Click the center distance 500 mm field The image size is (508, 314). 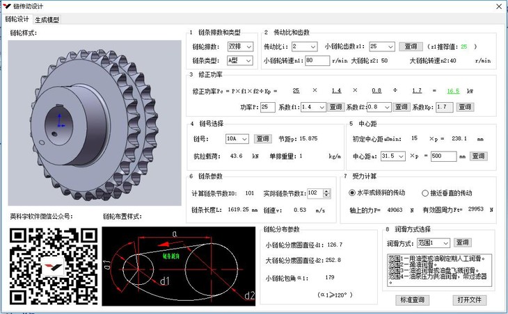443,156
